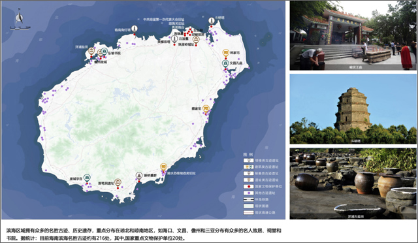
Task: Select the 东坡书院 green marker icon
Action: (x=104, y=52)
